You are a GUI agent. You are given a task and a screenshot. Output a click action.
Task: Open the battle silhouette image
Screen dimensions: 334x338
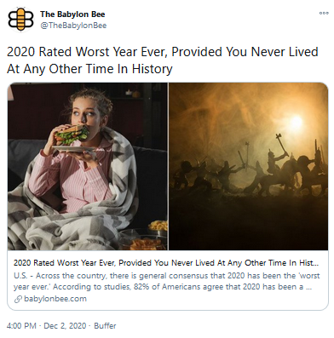[x=249, y=166]
